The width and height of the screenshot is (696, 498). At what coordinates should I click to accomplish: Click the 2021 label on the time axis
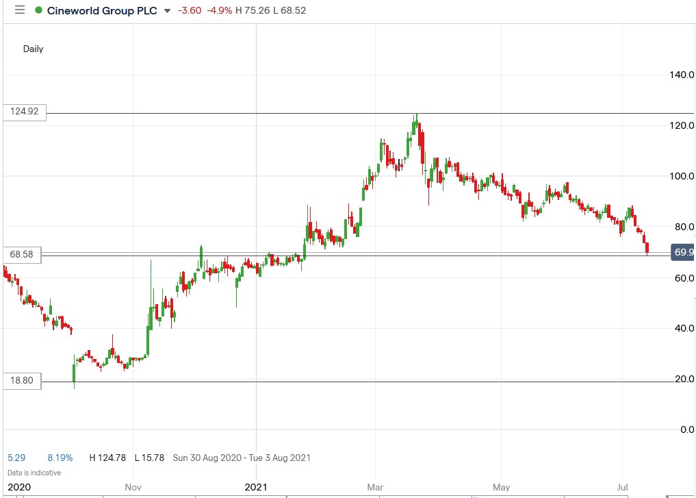tap(257, 487)
